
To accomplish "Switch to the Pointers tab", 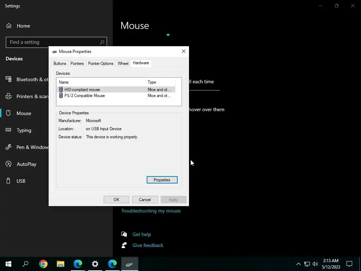I will coord(77,64).
